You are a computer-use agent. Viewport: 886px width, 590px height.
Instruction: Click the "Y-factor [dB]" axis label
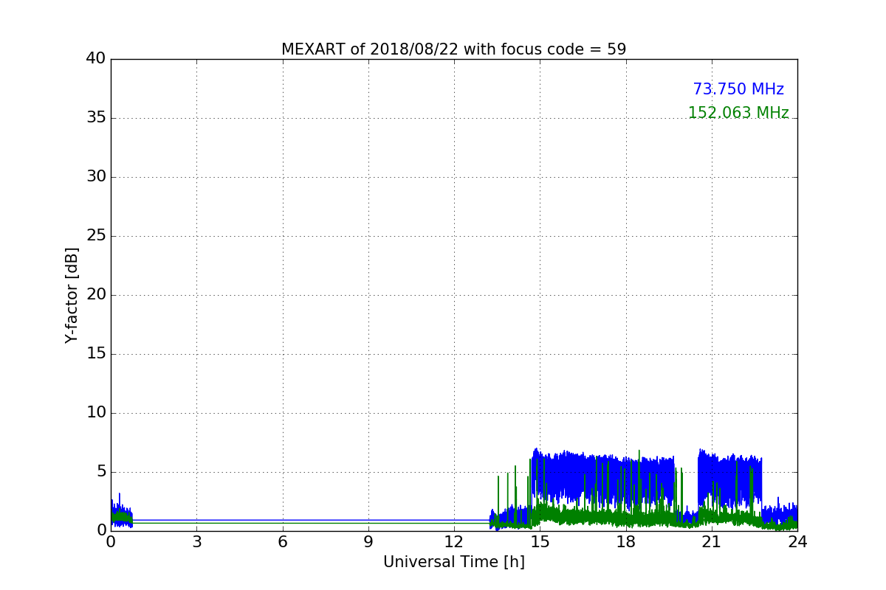[x=72, y=295]
